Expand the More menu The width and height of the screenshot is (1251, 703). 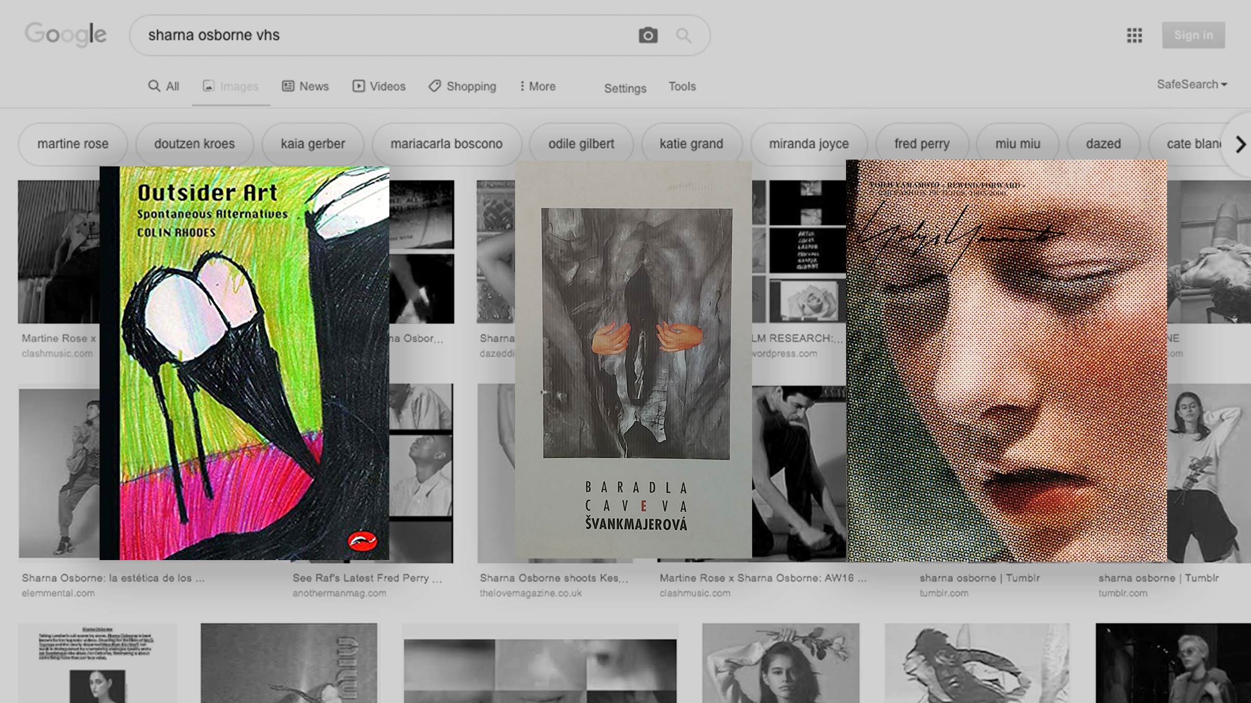pyautogui.click(x=537, y=87)
